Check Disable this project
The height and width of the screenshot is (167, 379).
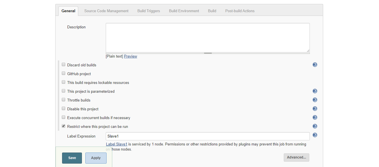pyautogui.click(x=63, y=109)
